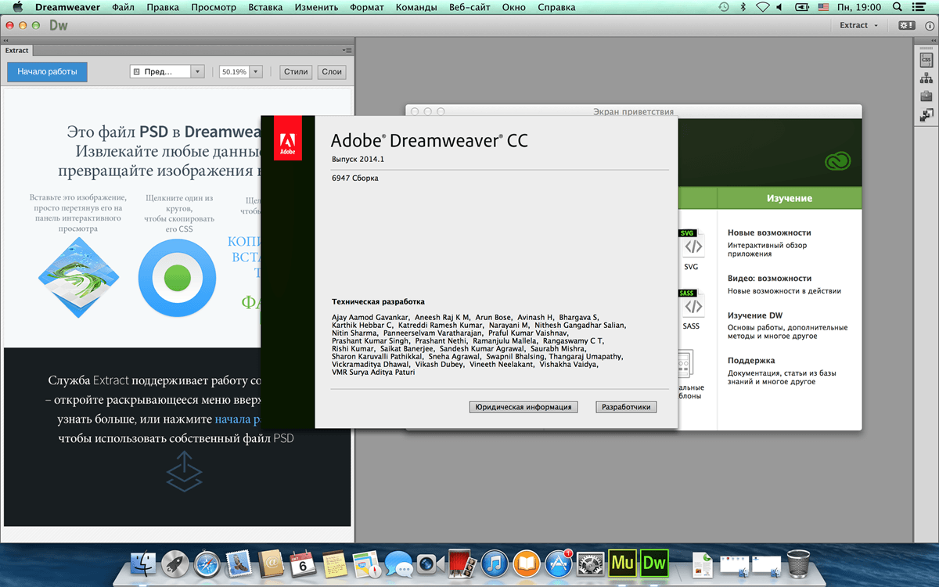939x587 pixels.
Task: Click the Разработчики button
Action: pyautogui.click(x=626, y=407)
